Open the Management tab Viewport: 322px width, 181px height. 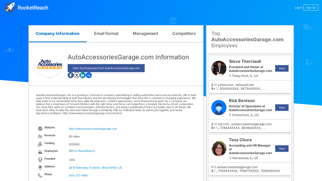click(x=145, y=33)
